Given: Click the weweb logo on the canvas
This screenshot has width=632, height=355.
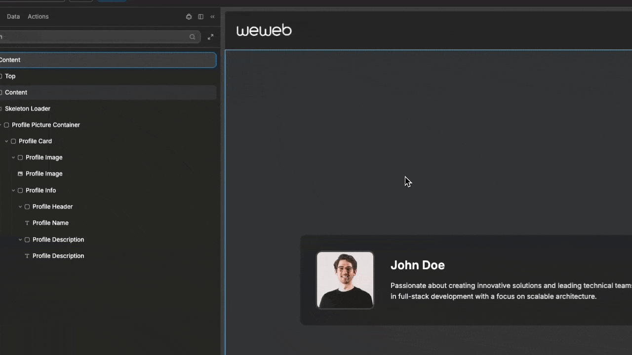Looking at the screenshot, I should tap(264, 30).
